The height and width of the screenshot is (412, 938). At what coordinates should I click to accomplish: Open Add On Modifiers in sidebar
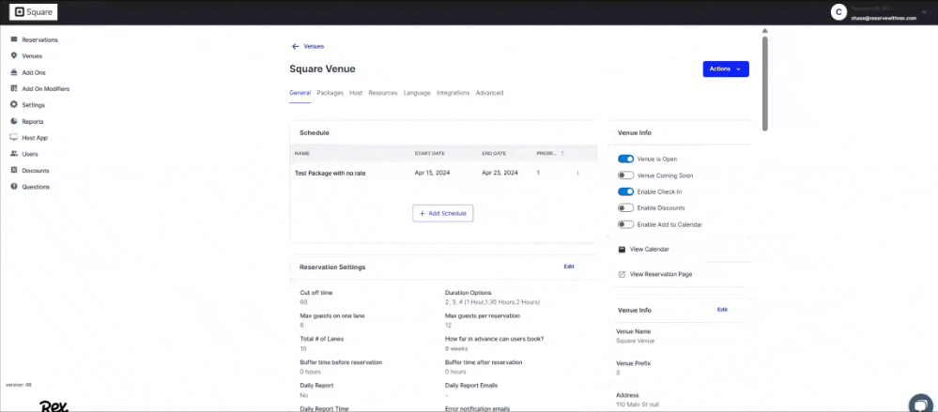pos(45,88)
